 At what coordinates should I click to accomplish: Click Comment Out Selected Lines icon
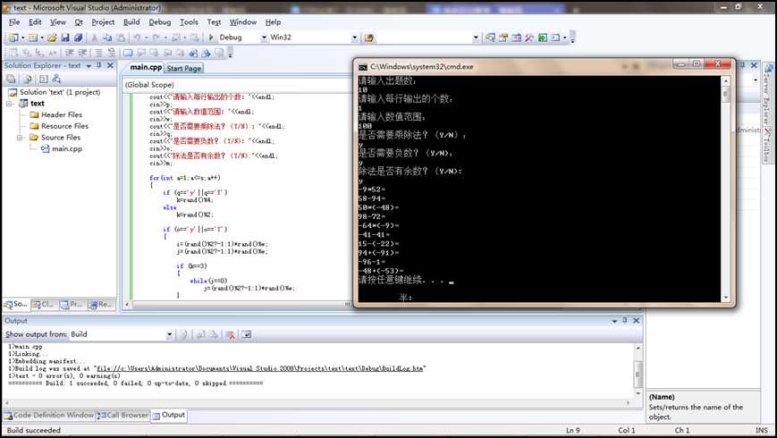98,53
